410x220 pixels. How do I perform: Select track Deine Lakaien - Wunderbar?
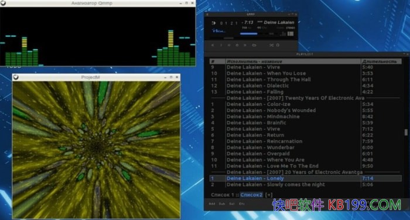(x=305, y=148)
